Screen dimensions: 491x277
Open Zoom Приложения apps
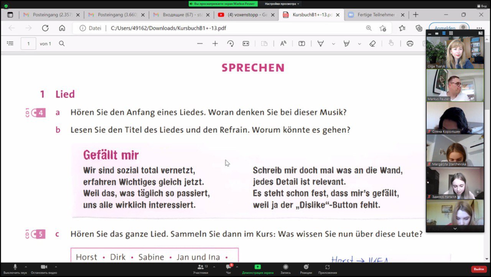click(327, 269)
